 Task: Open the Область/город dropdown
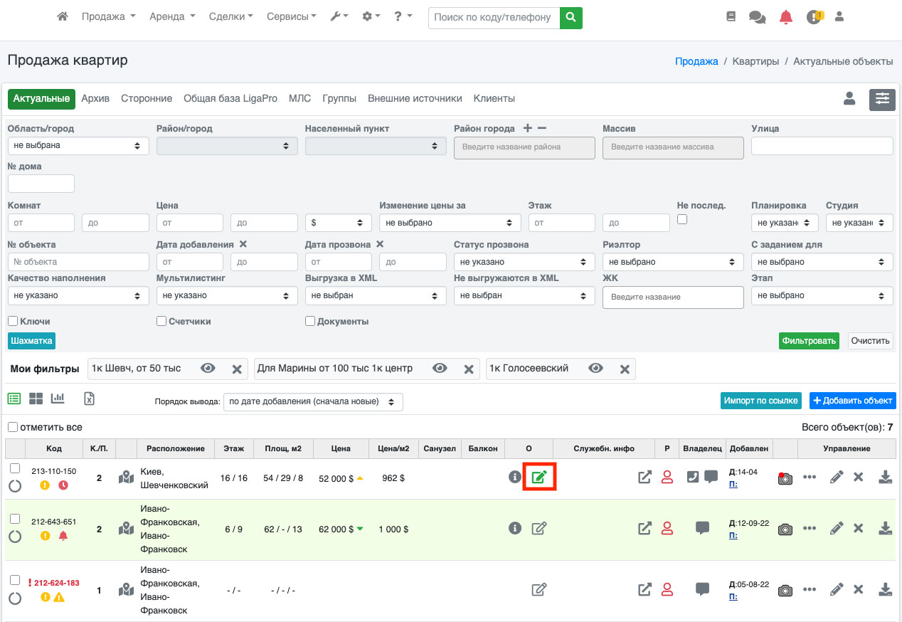click(78, 145)
